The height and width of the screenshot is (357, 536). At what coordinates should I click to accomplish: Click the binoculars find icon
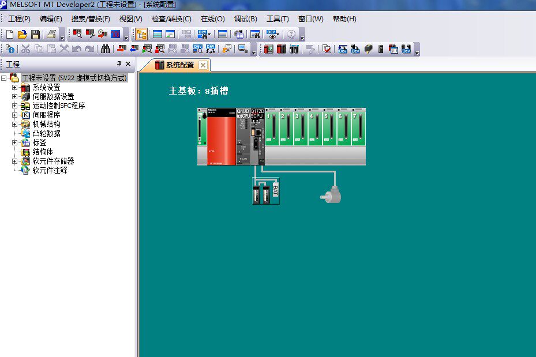pyautogui.click(x=105, y=49)
